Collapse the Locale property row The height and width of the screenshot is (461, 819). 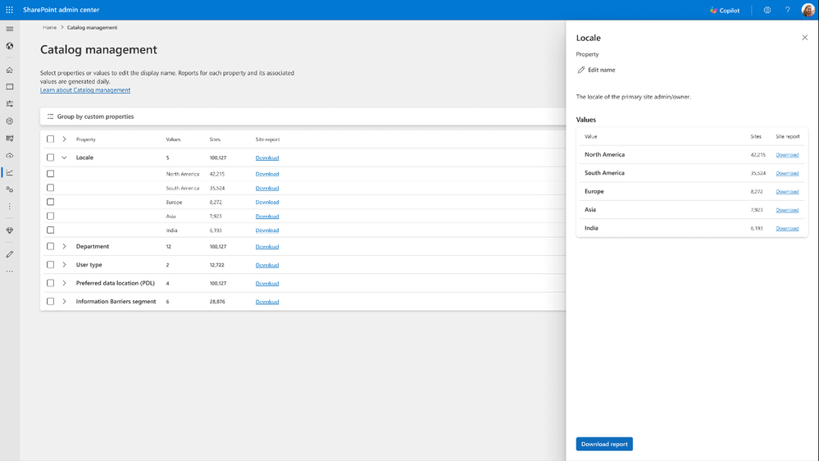coord(64,157)
